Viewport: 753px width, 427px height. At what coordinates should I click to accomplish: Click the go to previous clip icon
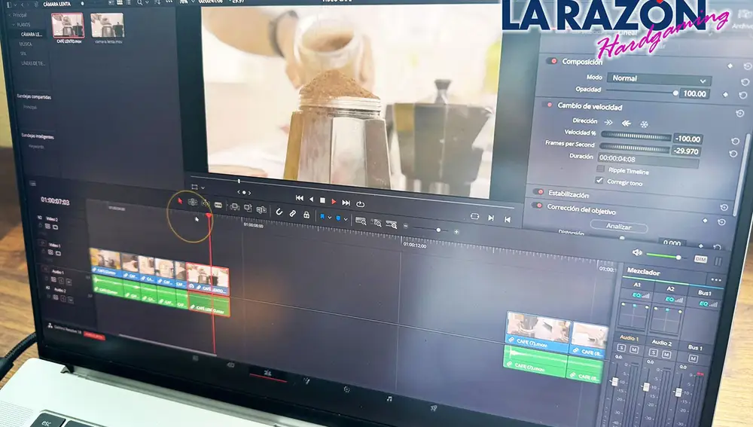[508, 219]
